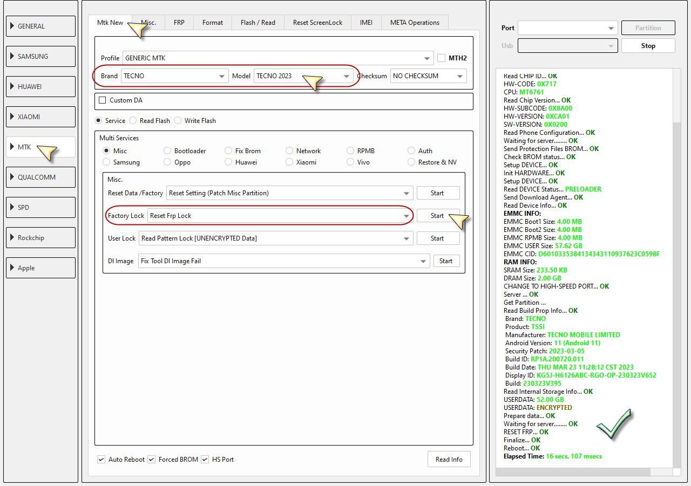The width and height of the screenshot is (691, 486).
Task: Switch to the Reset ScreenLock tab
Action: (317, 23)
